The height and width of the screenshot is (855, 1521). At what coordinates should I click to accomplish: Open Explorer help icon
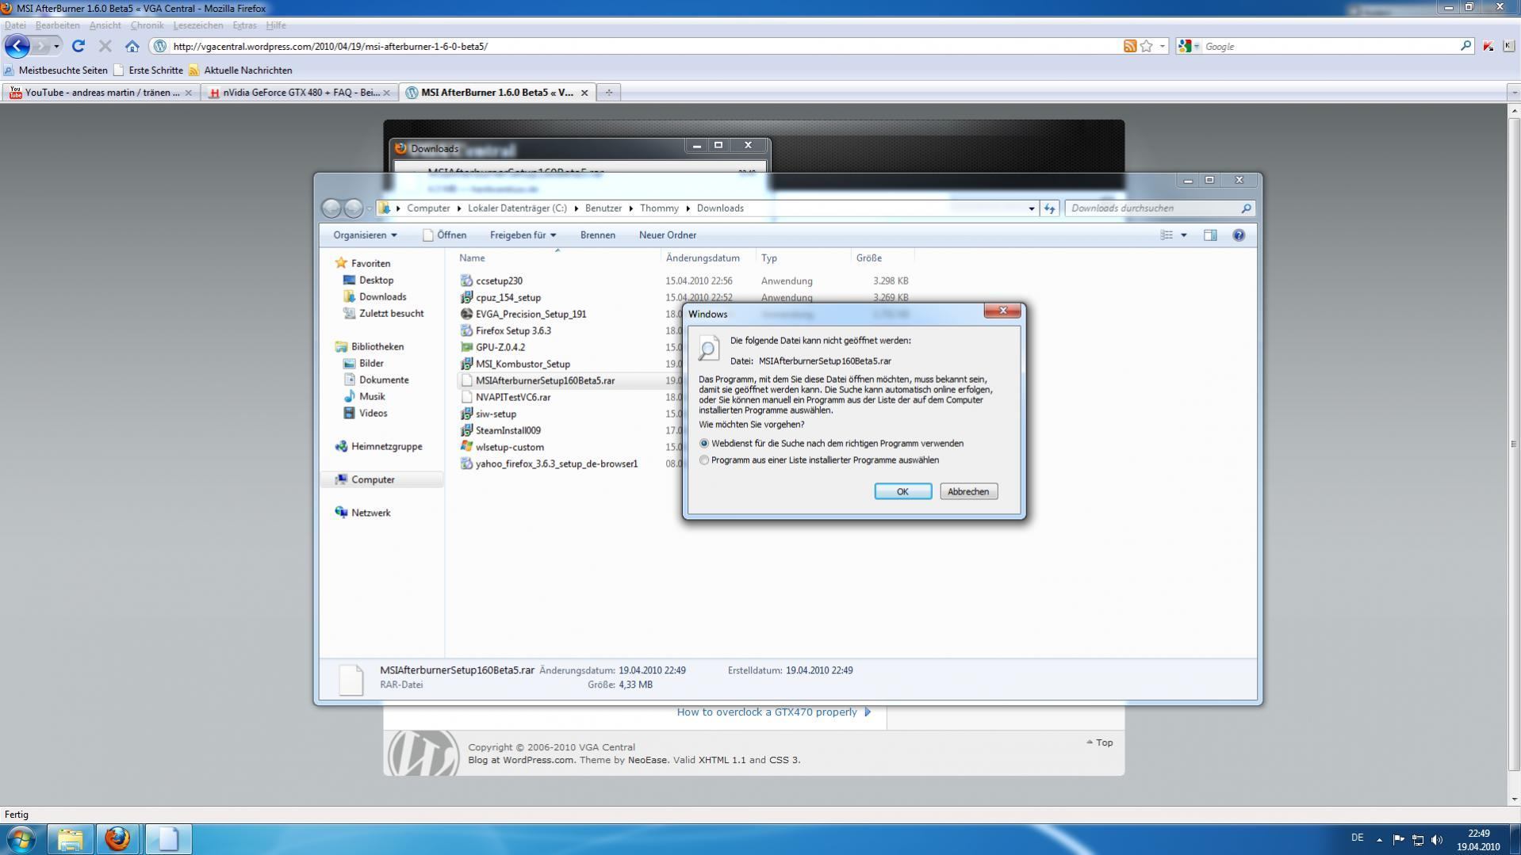pos(1239,235)
